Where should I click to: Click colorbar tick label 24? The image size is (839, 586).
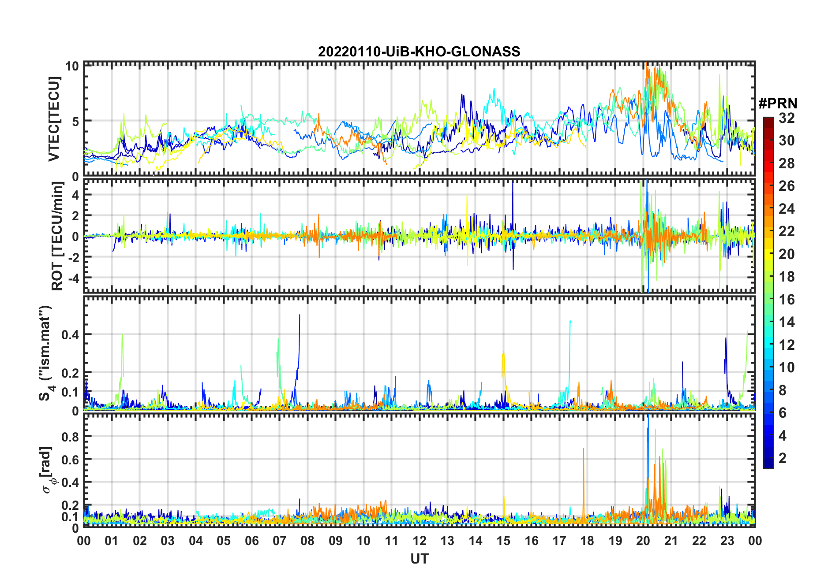point(787,209)
